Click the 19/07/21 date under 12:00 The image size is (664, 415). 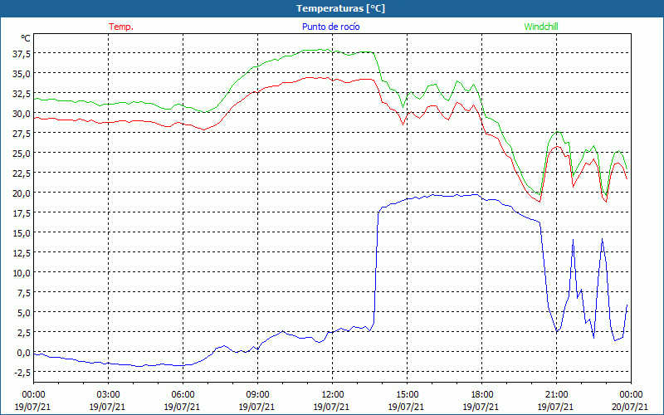pos(331,407)
